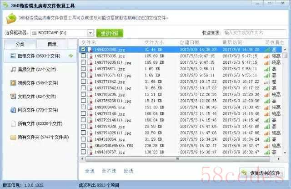Sort by the 可恢复性 column header

point(275,42)
